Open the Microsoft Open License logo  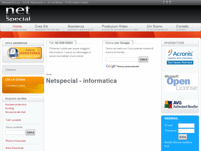coord(181,83)
